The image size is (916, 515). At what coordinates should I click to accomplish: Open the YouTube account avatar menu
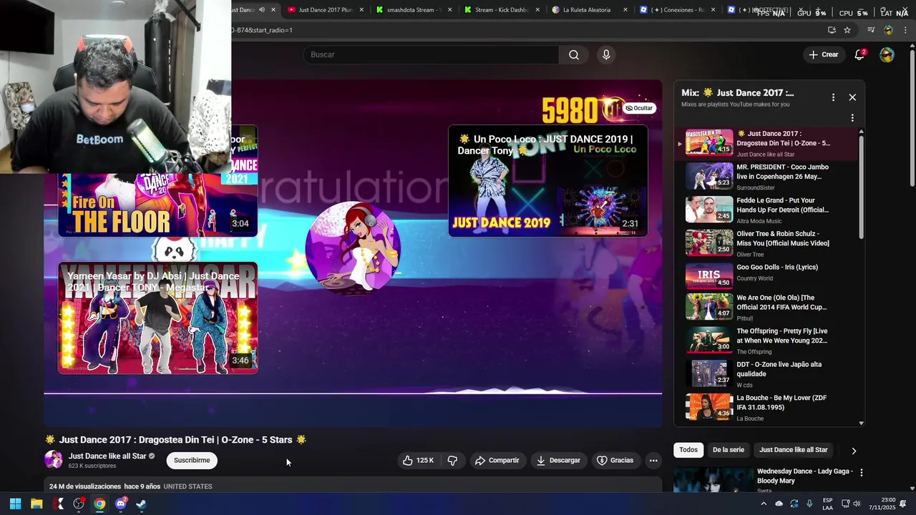click(887, 55)
